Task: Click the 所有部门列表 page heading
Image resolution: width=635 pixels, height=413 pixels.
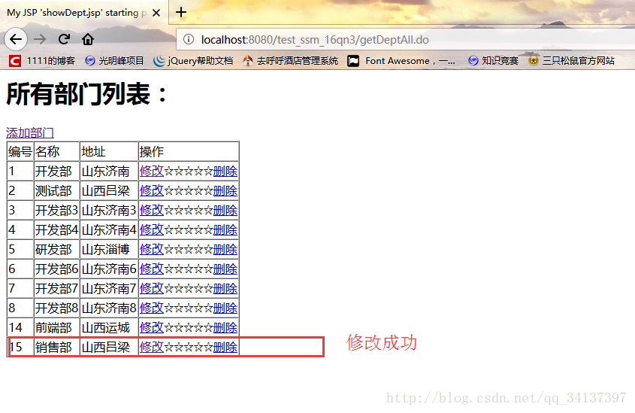Action: (x=86, y=94)
